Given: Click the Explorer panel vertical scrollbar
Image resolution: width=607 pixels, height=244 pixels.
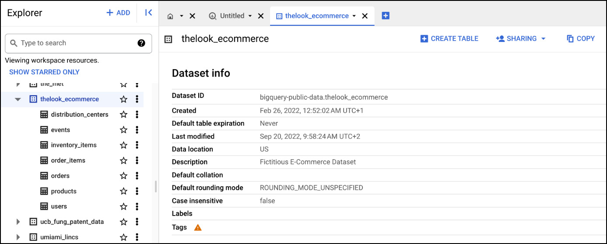Looking at the screenshot, I should pyautogui.click(x=156, y=187).
